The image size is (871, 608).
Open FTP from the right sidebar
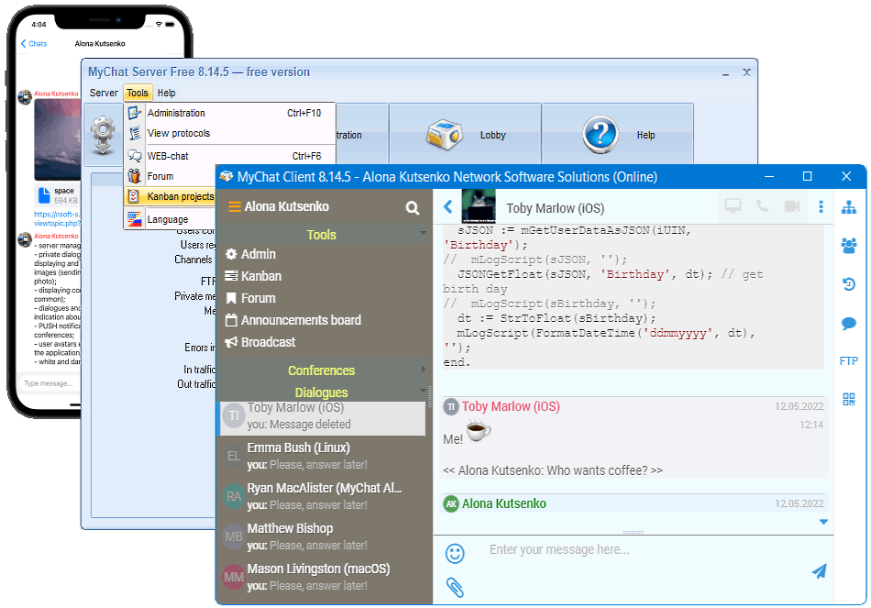[x=849, y=361]
